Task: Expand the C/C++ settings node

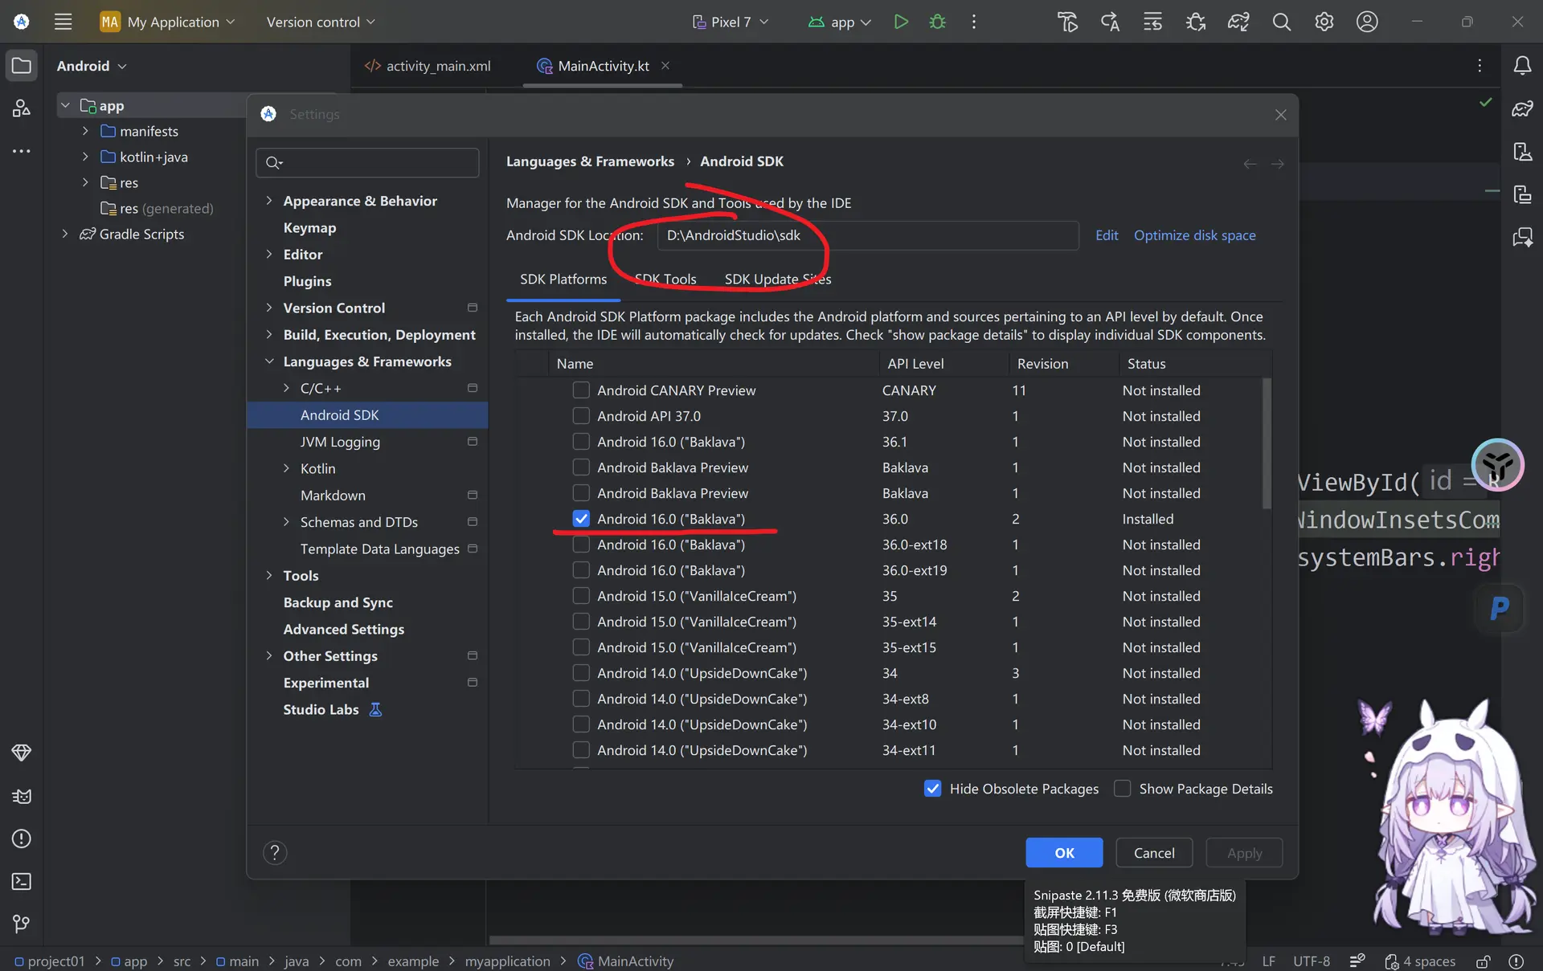Action: (286, 388)
